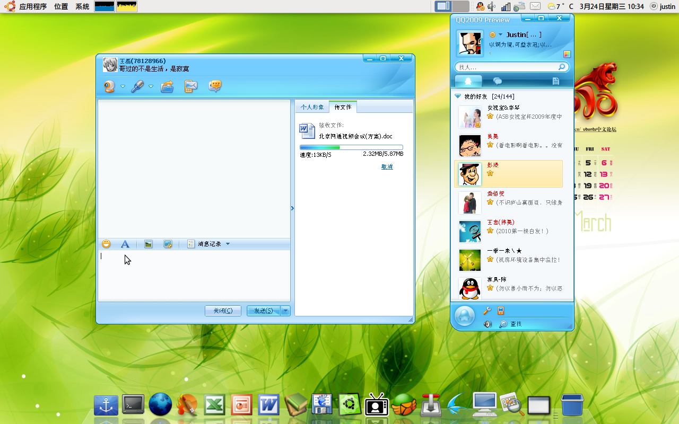Viewport: 679px width, 424px height.
Task: Click the file transfer progress bar
Action: tap(351, 147)
